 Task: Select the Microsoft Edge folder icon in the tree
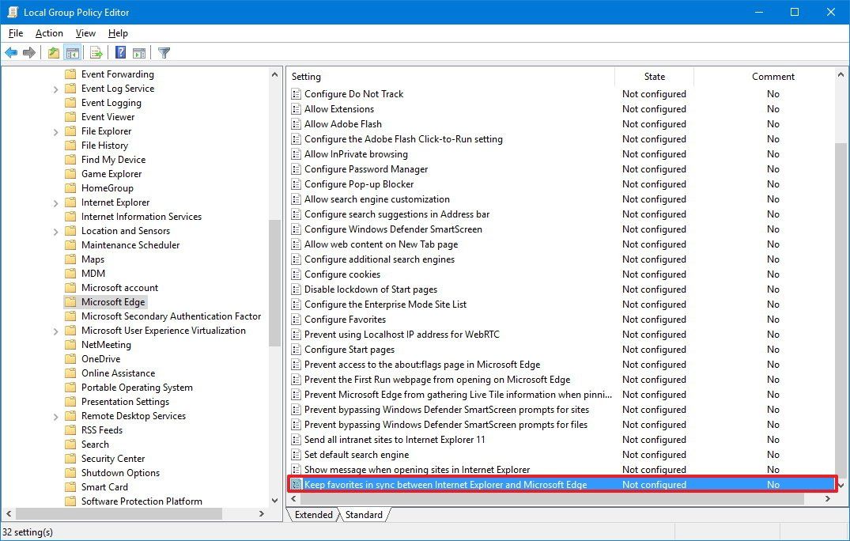point(70,301)
